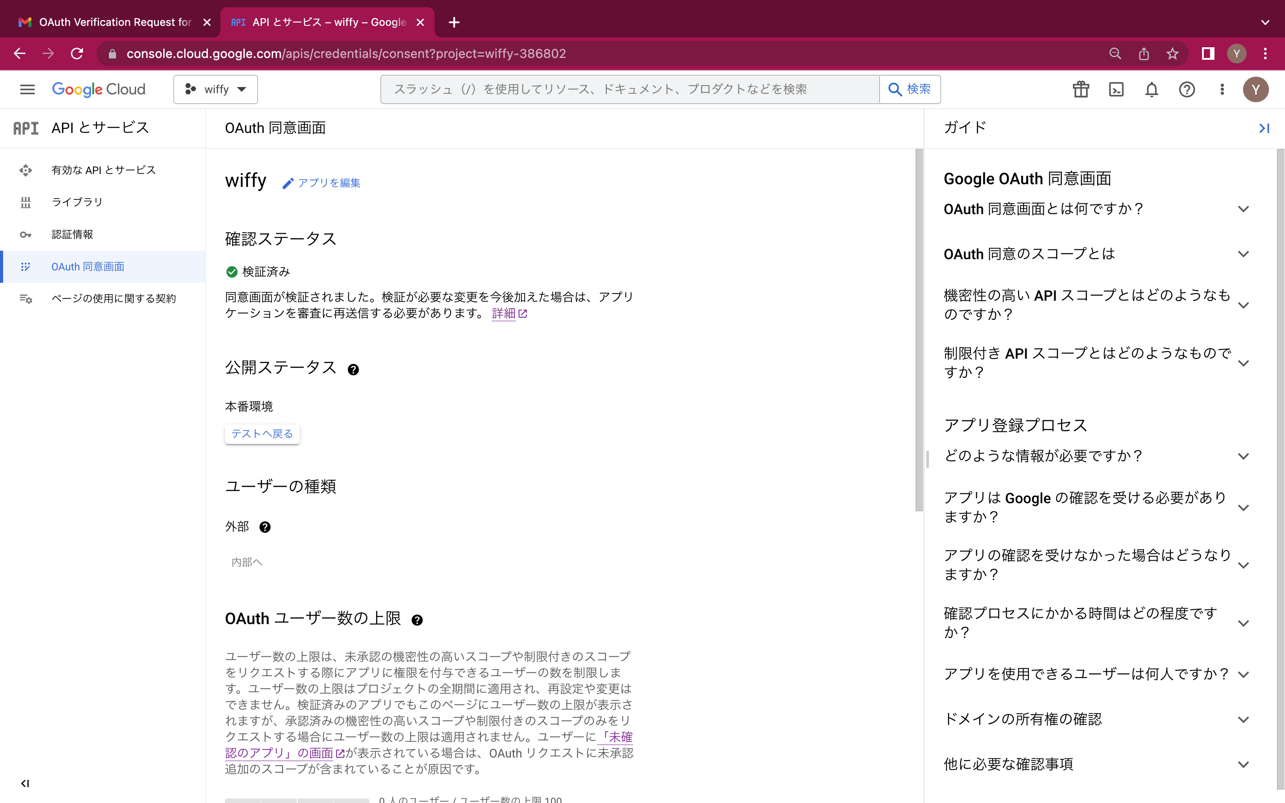Viewport: 1285px width, 803px height.
Task: Select OAuth 同意画面 in sidebar
Action: 103,267
